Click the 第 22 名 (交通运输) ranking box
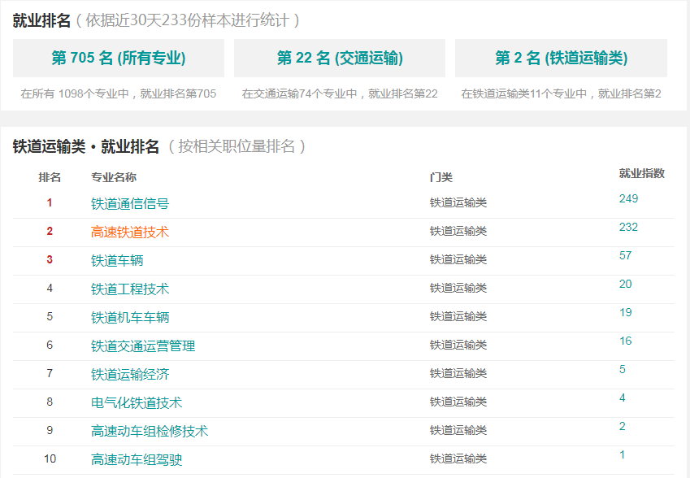This screenshot has width=690, height=478. pos(340,58)
